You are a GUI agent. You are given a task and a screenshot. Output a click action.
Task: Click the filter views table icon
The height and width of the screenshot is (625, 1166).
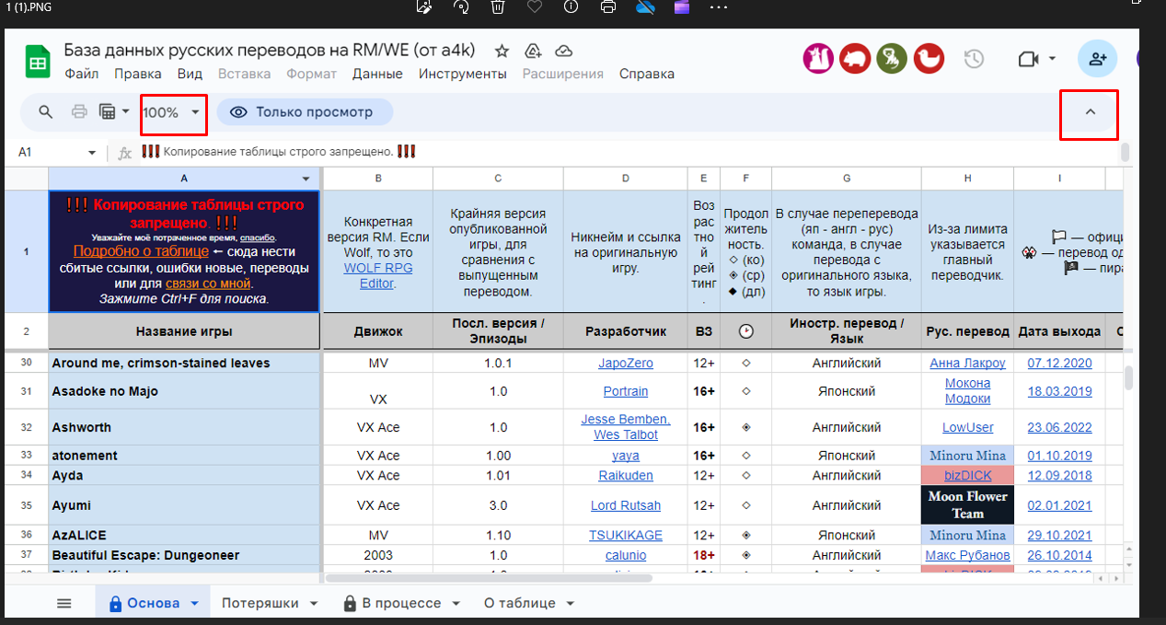107,112
